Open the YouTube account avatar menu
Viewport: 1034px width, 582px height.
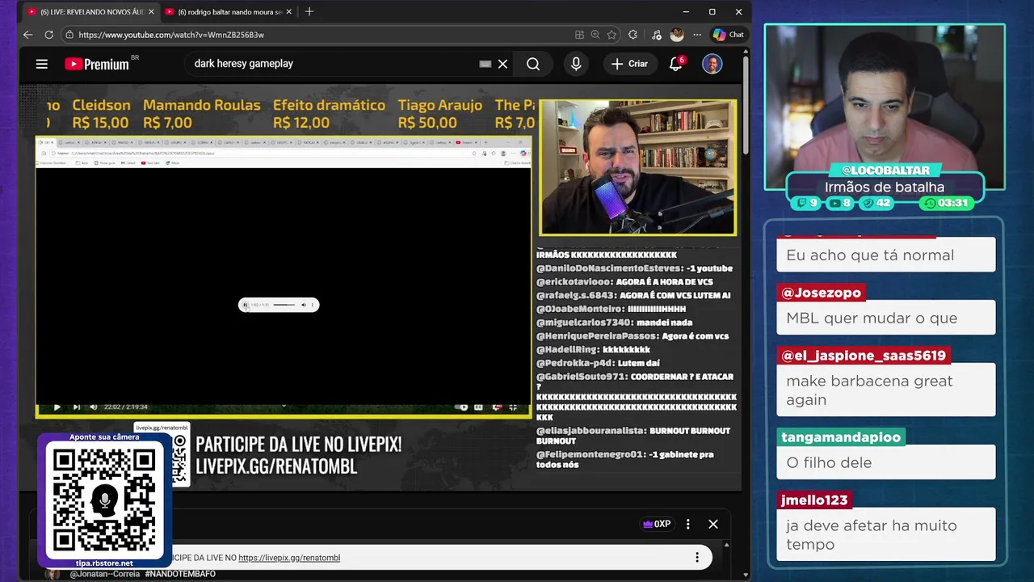coord(712,64)
